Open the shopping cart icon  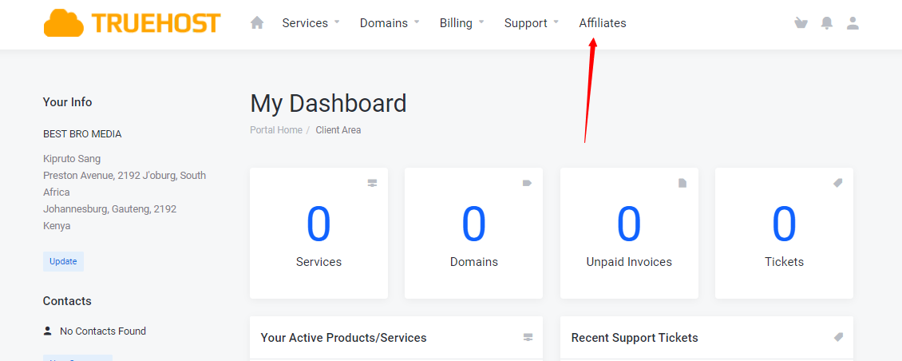coord(801,23)
